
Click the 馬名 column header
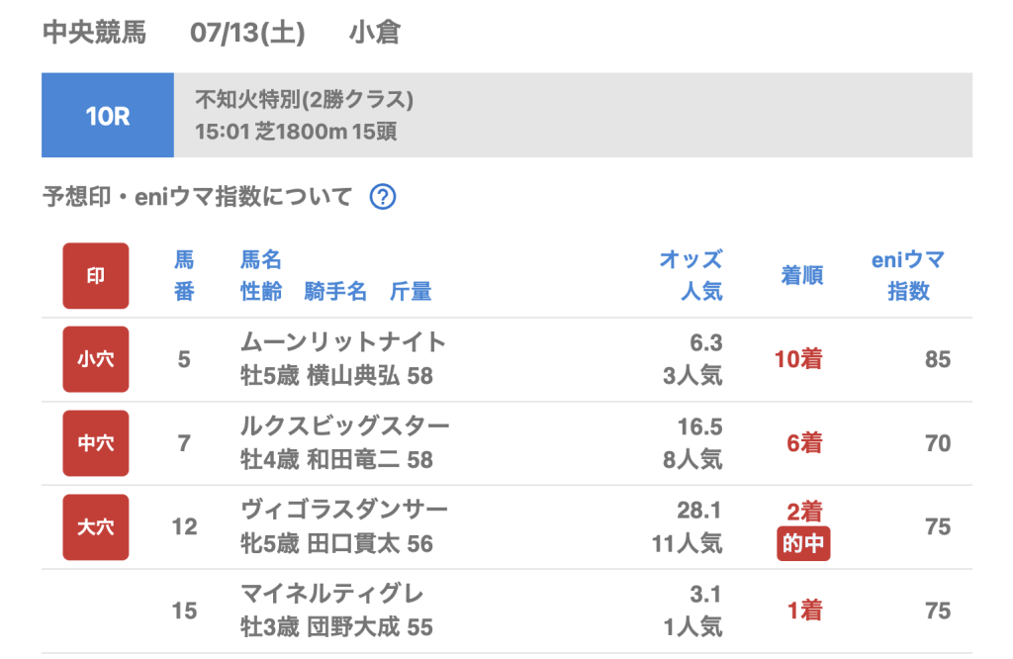click(261, 260)
